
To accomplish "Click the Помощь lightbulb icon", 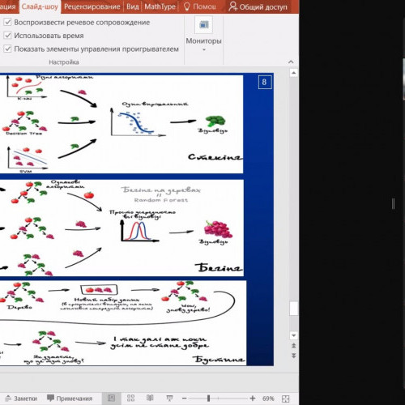I will [x=187, y=6].
